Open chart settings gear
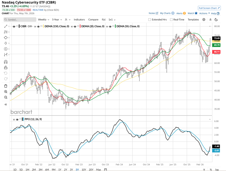 [204, 19]
